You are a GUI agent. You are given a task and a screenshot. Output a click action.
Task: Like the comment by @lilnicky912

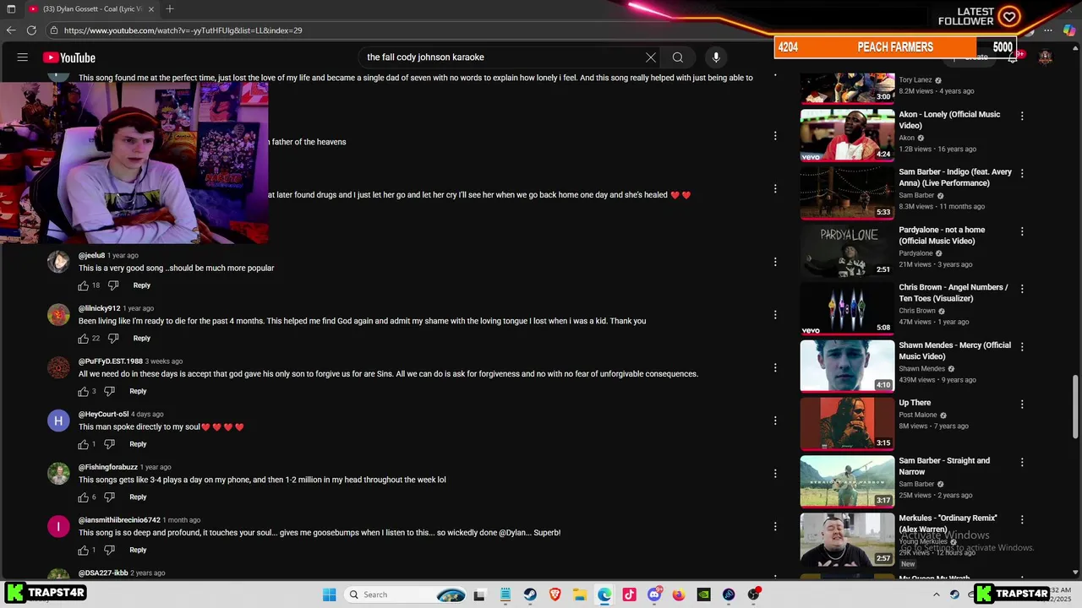pos(84,339)
